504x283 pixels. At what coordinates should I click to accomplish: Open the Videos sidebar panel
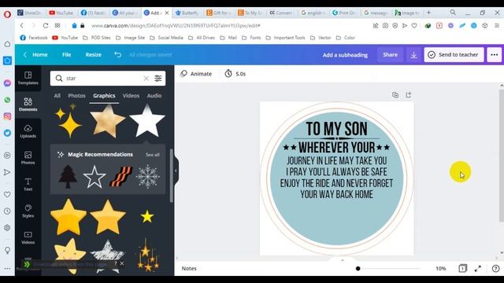(x=28, y=237)
